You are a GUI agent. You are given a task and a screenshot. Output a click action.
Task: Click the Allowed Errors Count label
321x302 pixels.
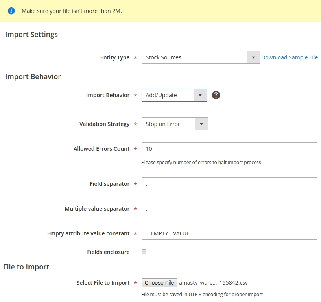101,149
